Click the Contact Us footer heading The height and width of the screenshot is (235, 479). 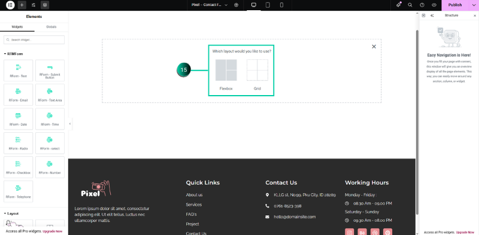tap(281, 182)
